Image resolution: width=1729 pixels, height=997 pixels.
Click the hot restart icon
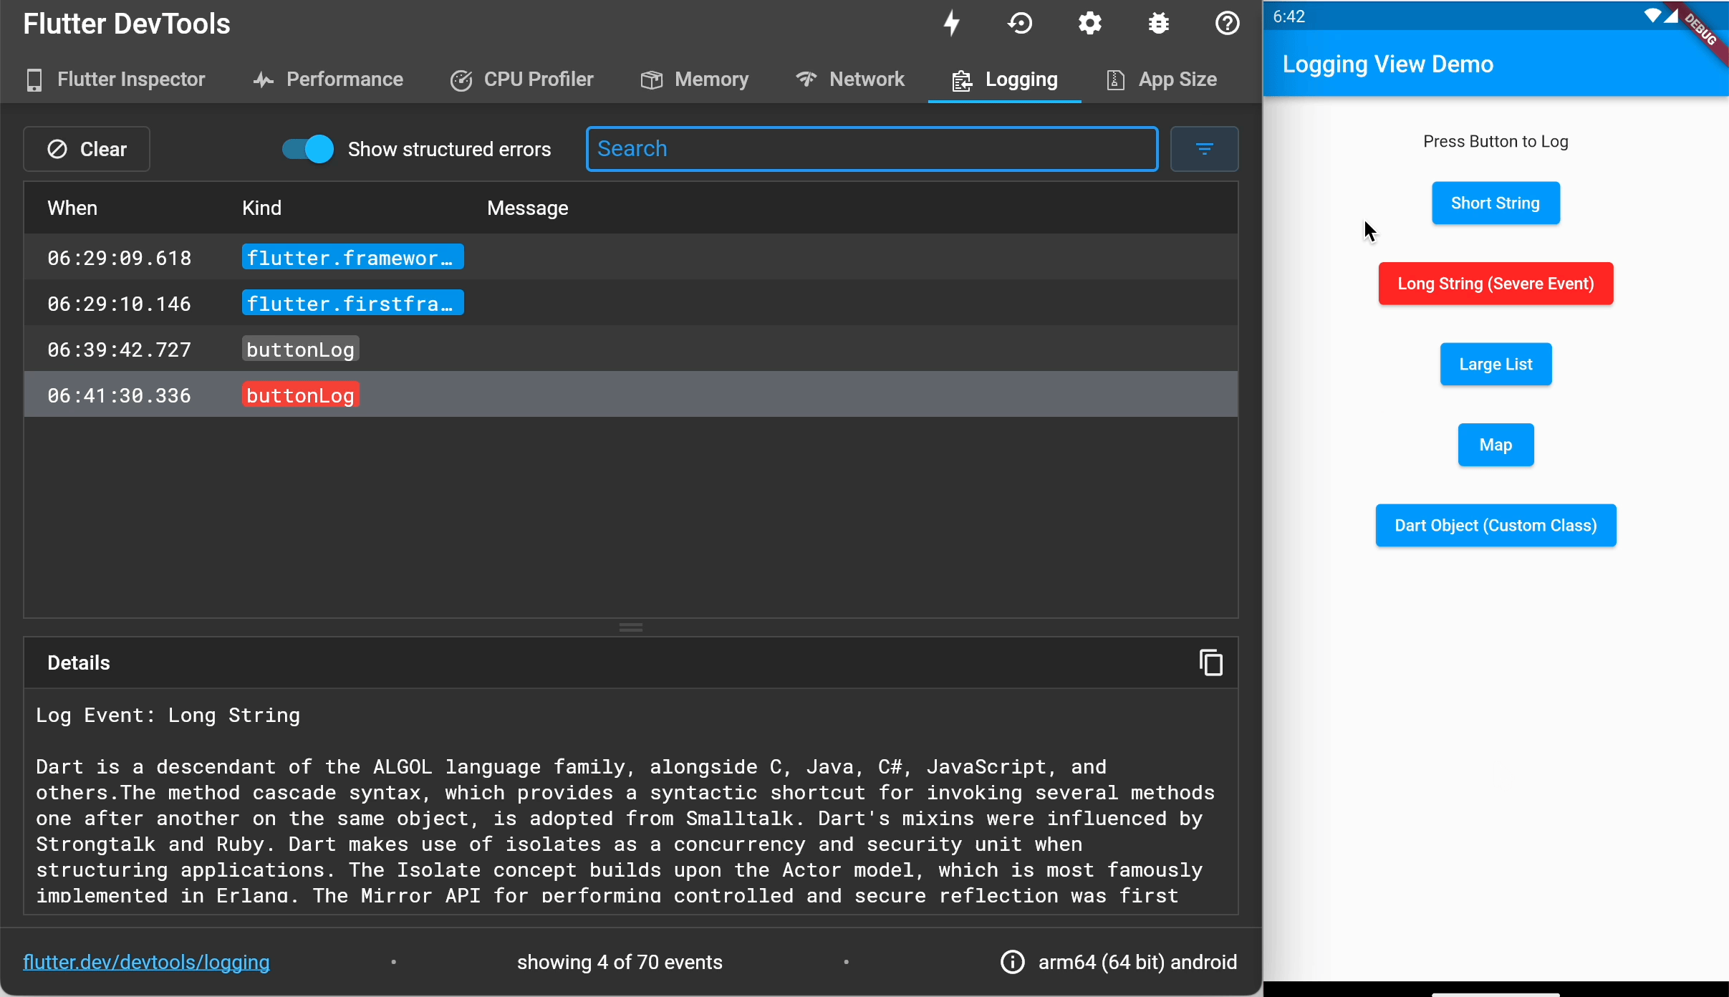[x=1020, y=24]
